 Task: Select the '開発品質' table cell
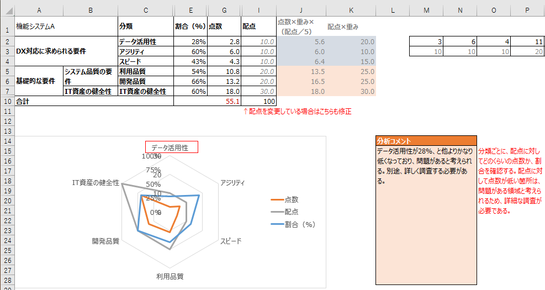click(x=146, y=81)
